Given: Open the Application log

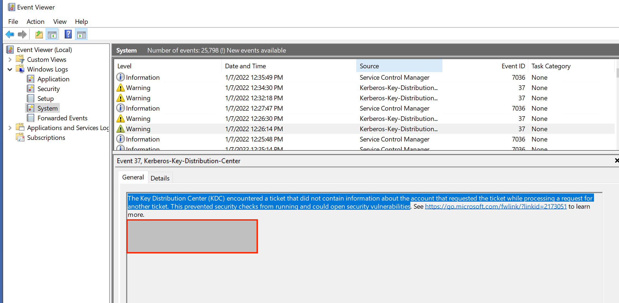Looking at the screenshot, I should point(53,79).
